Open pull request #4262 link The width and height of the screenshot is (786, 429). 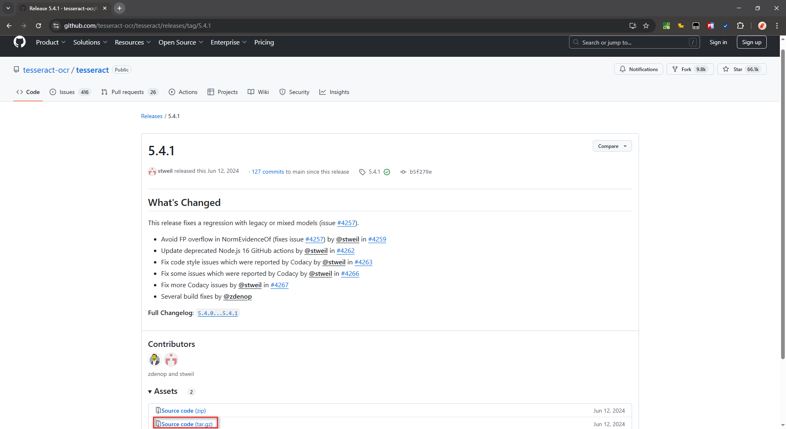[x=346, y=251]
